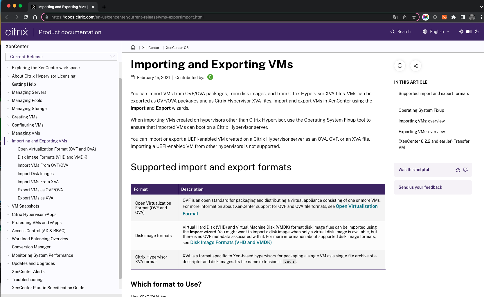Expand the Creating VMs chevron
Viewport: 484px width, 297px height.
pos(8,117)
